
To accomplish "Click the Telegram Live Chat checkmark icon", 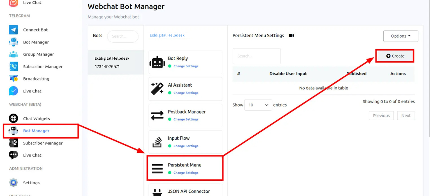I will pyautogui.click(x=13, y=91).
